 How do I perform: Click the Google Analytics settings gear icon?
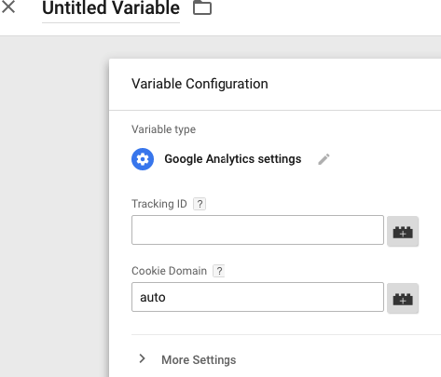pyautogui.click(x=143, y=159)
